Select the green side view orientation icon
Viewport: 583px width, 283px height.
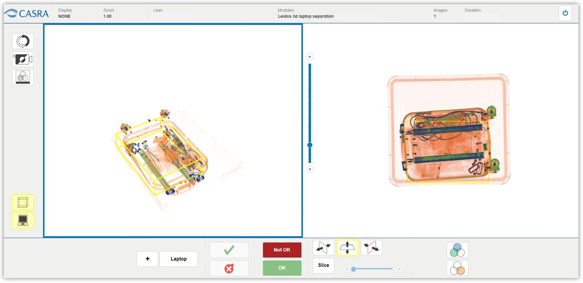pyautogui.click(x=324, y=248)
